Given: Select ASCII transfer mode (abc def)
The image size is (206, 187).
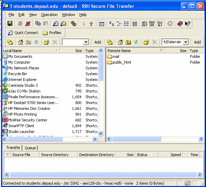Looking at the screenshot, I should coord(145,24).
